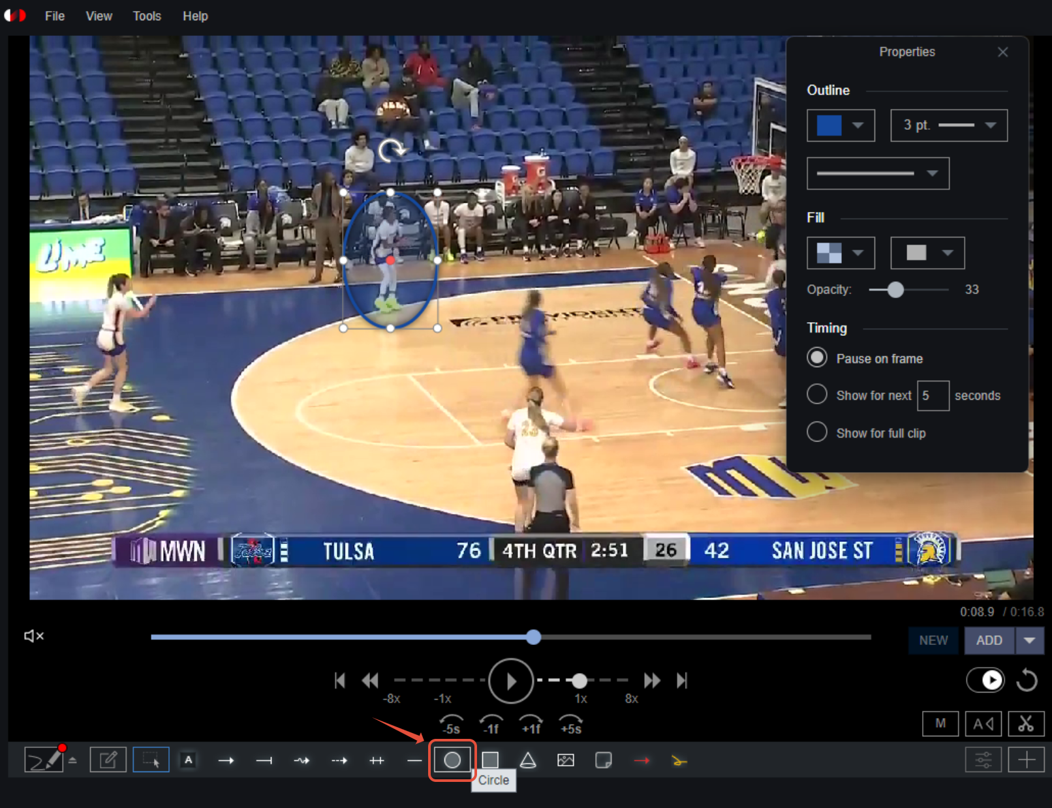Open dropdown arrow beside ADD button

point(1029,640)
